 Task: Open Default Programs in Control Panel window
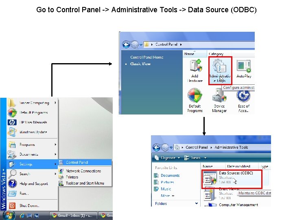point(195,101)
